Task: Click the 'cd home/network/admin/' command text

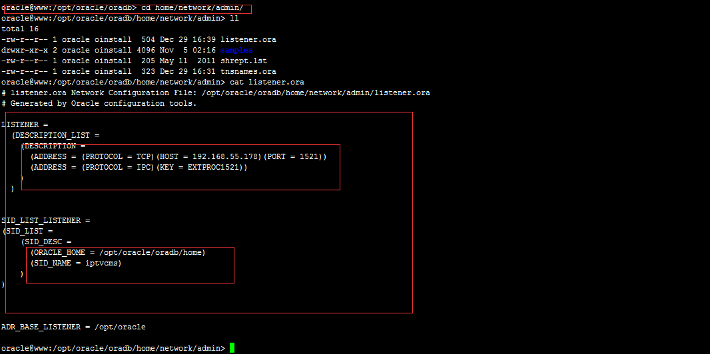Action: click(192, 8)
